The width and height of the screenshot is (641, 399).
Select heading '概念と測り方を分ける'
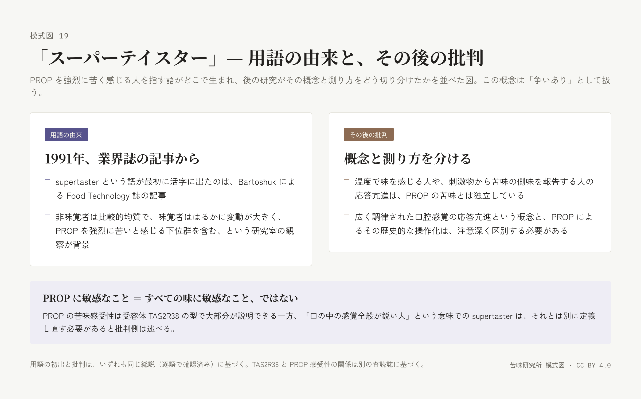click(x=408, y=159)
